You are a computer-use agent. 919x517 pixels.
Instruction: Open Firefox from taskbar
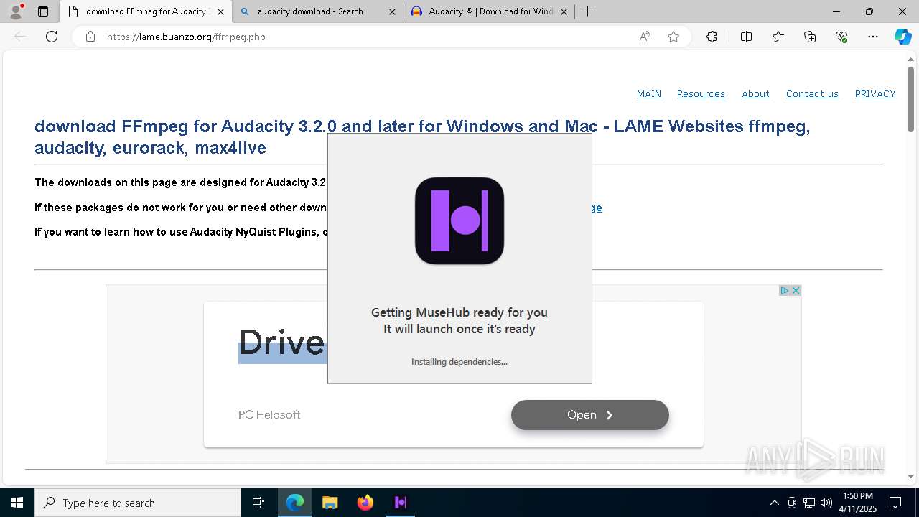point(365,503)
